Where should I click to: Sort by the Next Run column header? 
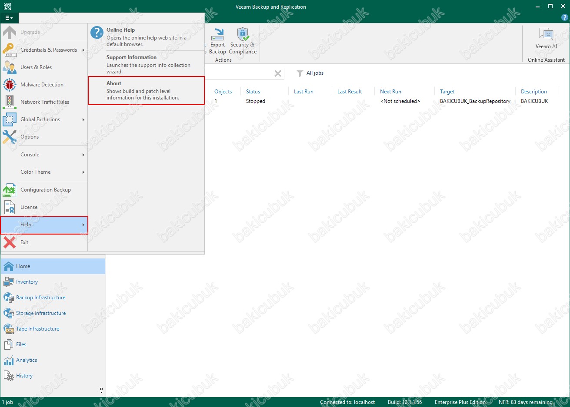pyautogui.click(x=390, y=92)
